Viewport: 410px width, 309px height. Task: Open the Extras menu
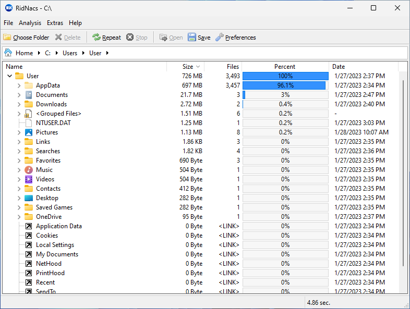[55, 23]
